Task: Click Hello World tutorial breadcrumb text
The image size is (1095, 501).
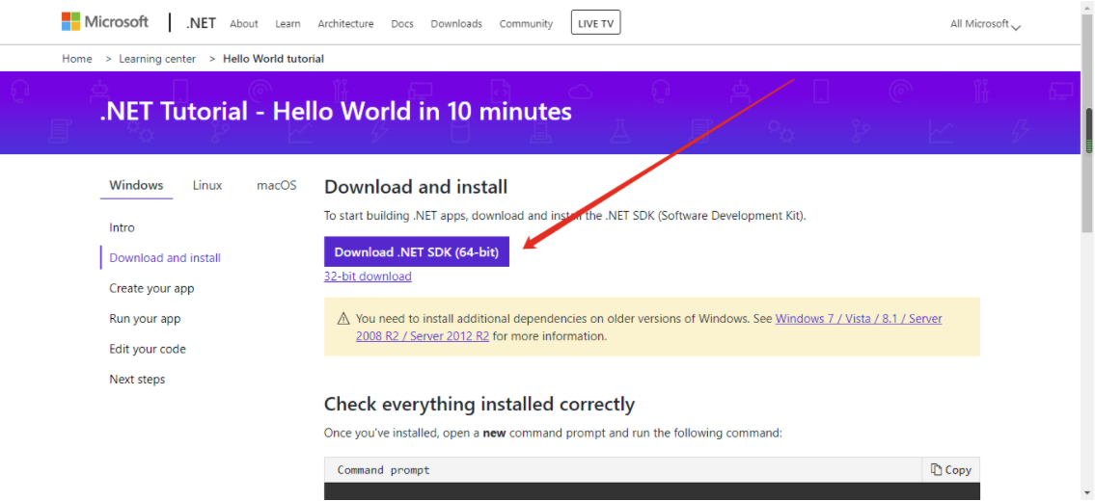Action: [273, 59]
